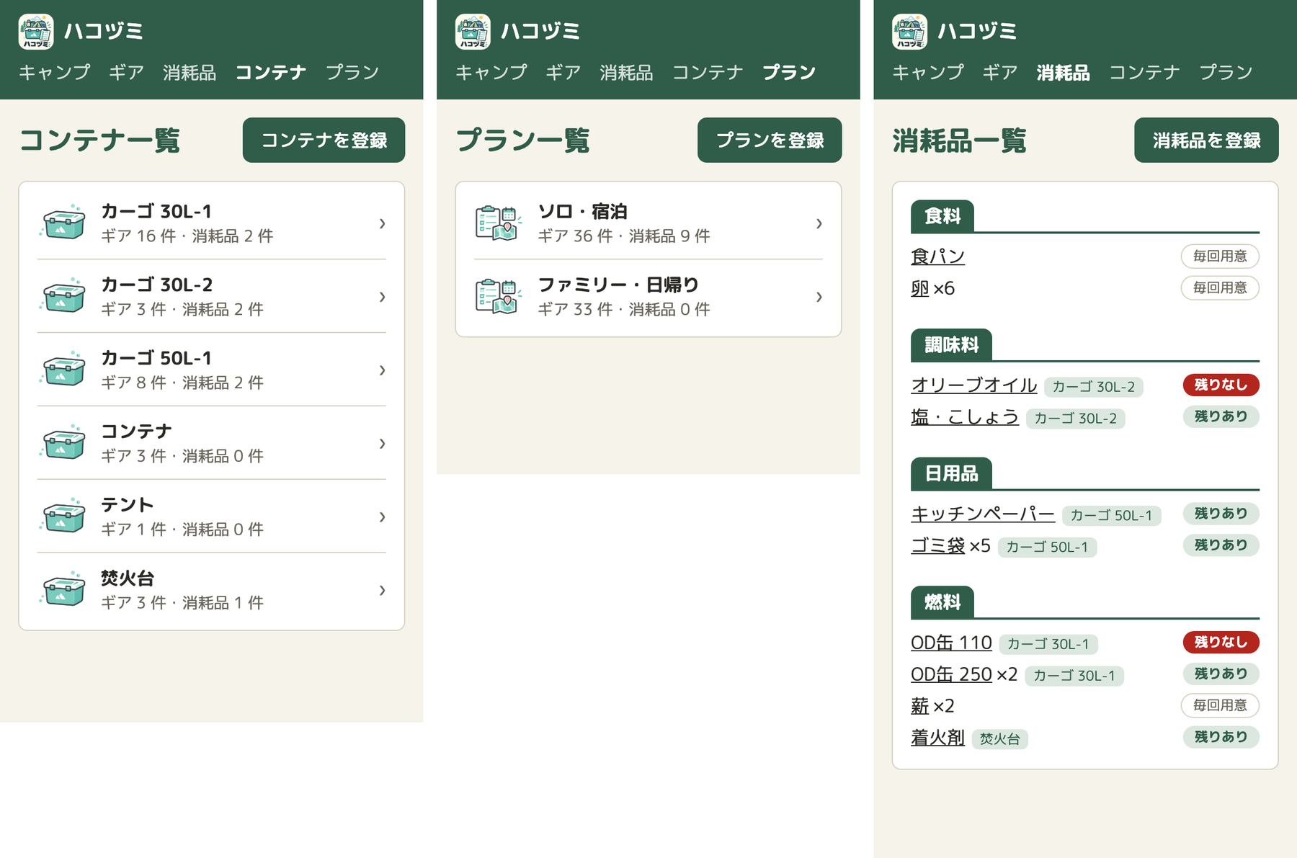Viewport: 1297px width, 858px height.
Task: Open the OD缶 110 item link
Action: pyautogui.click(x=951, y=642)
